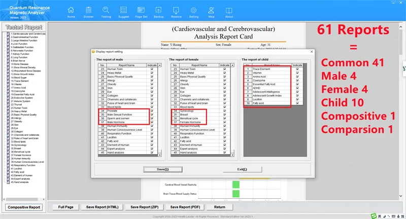
Task: Click the document icon beside Blood Sugar
Action: coord(8,78)
